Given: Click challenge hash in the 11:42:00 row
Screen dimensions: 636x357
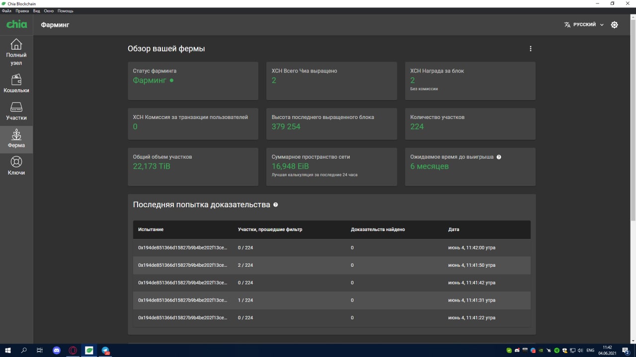Looking at the screenshot, I should [182, 247].
